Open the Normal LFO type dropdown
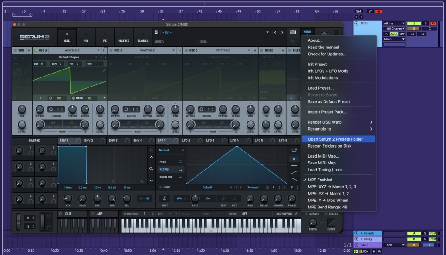Viewport: 446px width, 255px height. [x=171, y=150]
